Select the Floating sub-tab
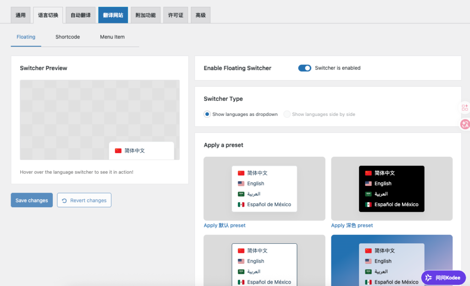The image size is (470, 286). pyautogui.click(x=26, y=37)
